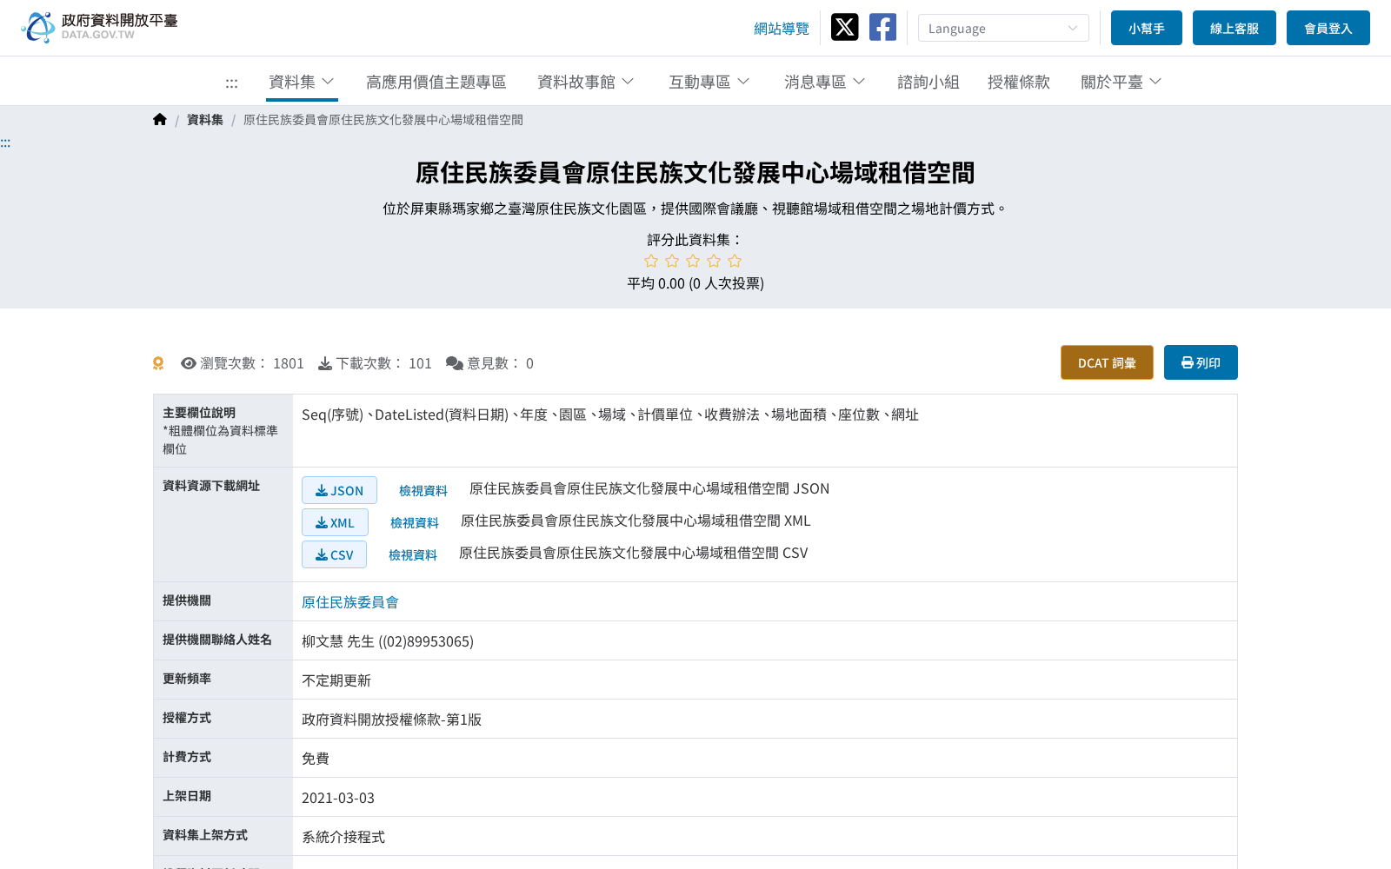Download the CSV resource

[x=334, y=554]
